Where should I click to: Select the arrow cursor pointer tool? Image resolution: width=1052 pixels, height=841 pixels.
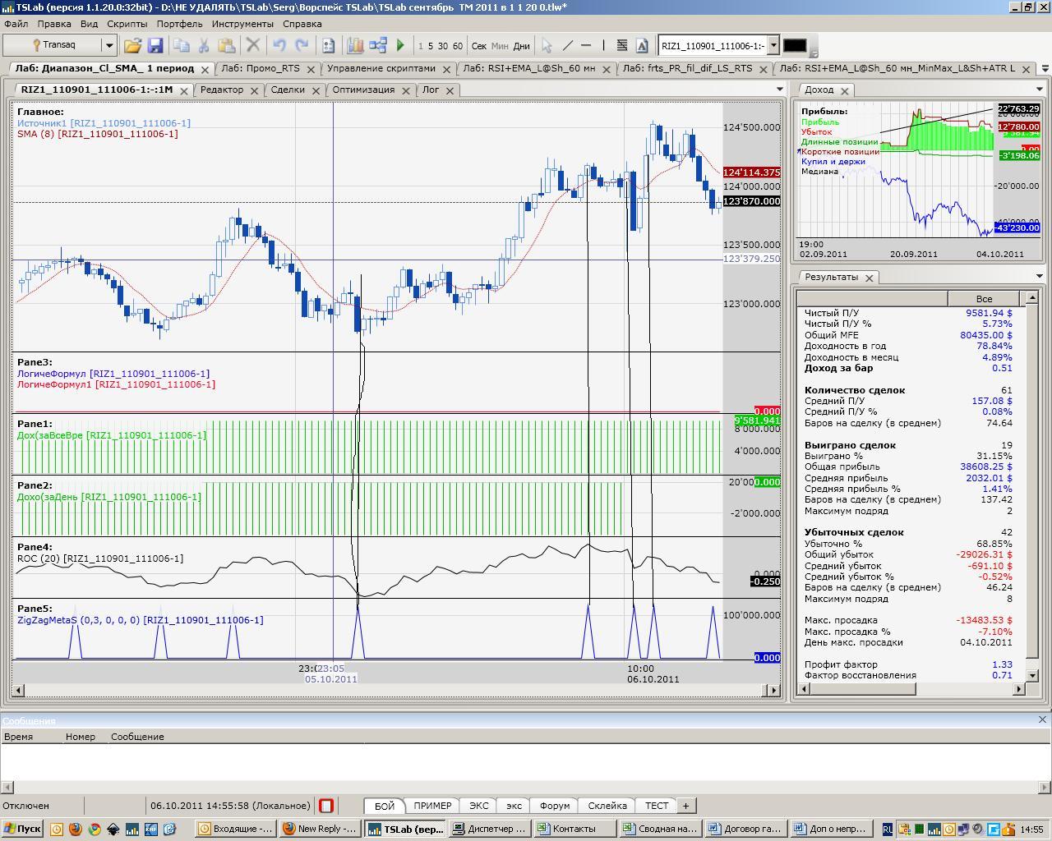coord(547,46)
